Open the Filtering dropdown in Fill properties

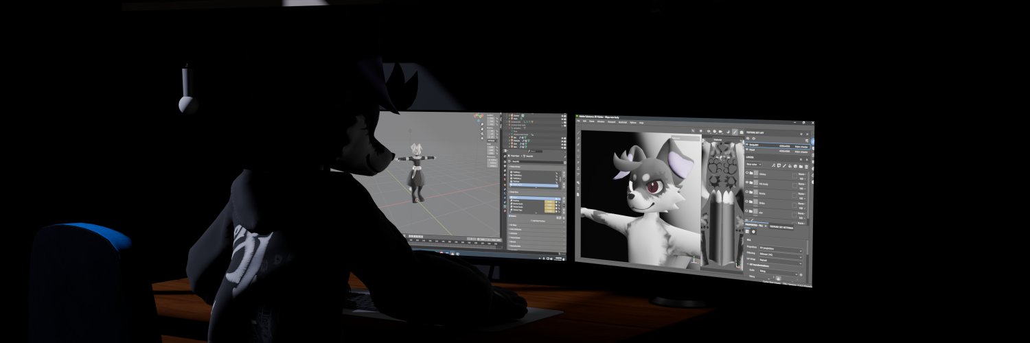pos(781,255)
